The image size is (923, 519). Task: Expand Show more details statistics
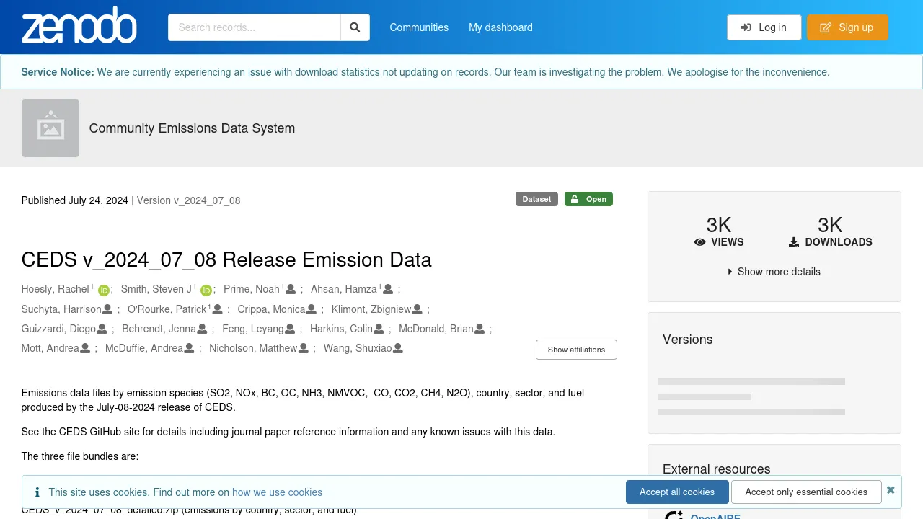pyautogui.click(x=774, y=272)
